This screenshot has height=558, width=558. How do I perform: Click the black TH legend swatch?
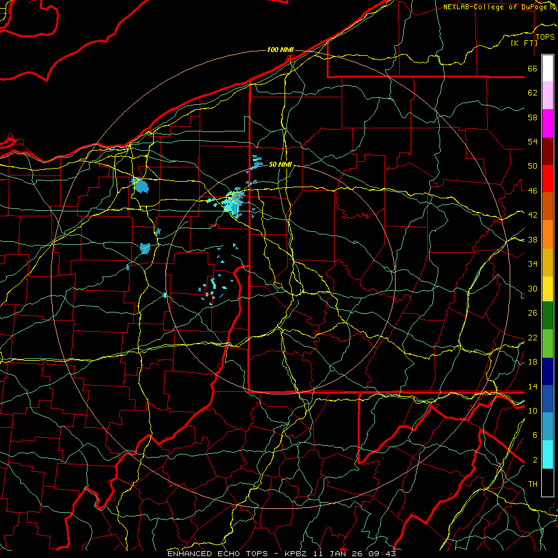[547, 482]
